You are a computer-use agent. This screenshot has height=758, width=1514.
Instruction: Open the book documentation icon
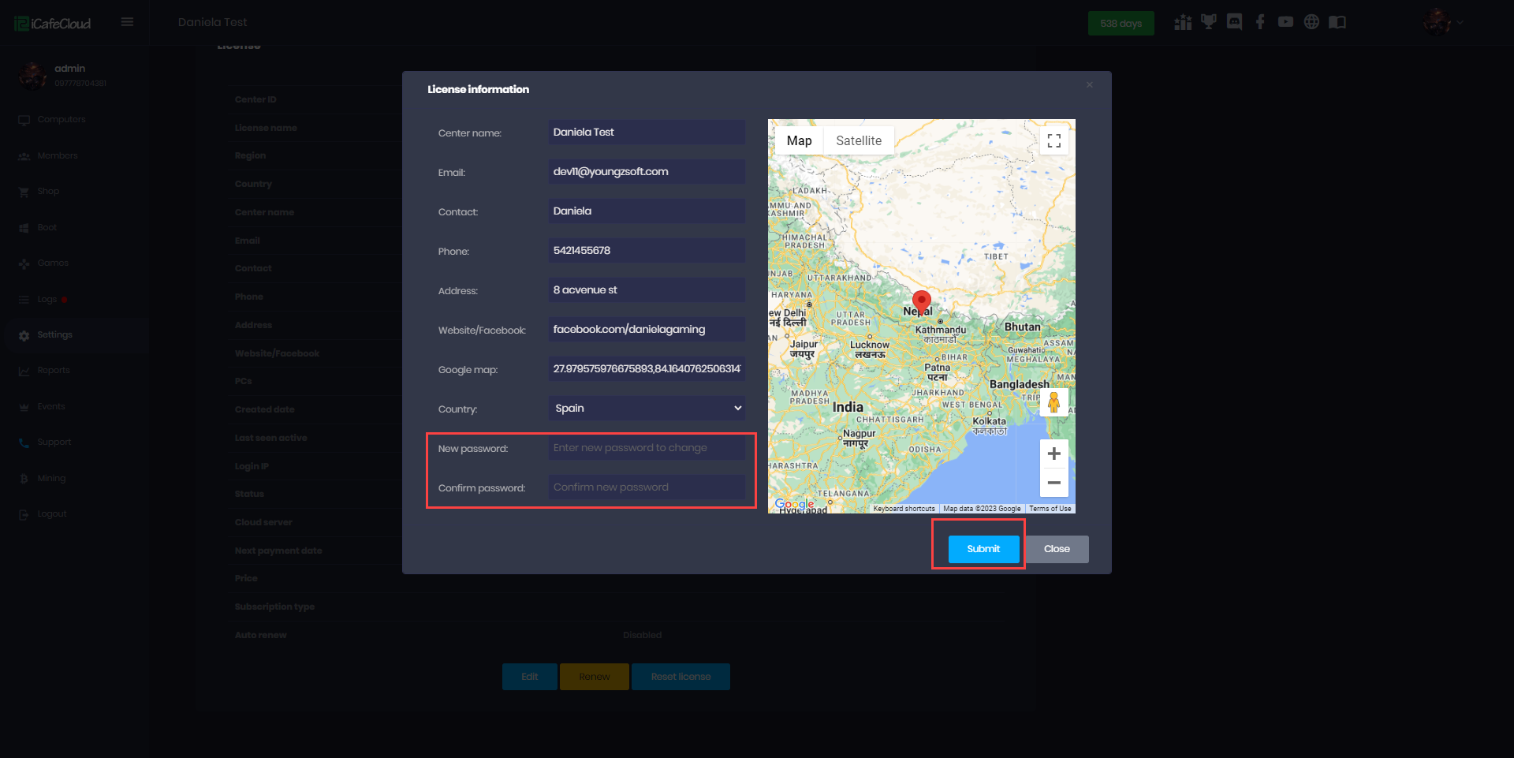[1337, 22]
